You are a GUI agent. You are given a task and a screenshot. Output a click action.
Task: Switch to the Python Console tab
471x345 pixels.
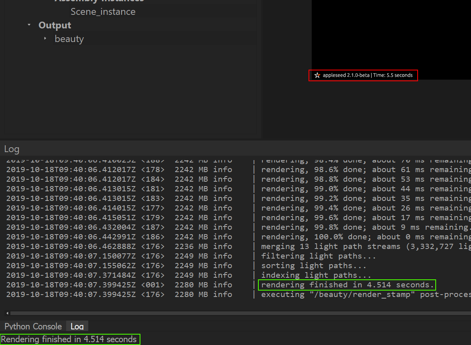pos(32,327)
